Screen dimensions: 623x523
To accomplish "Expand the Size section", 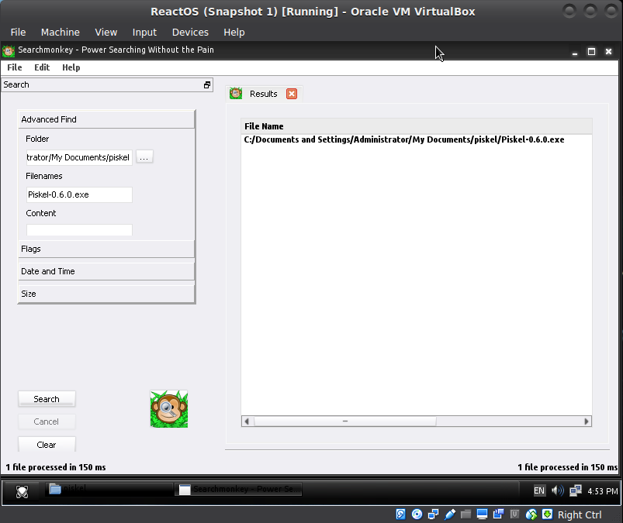I will click(106, 294).
